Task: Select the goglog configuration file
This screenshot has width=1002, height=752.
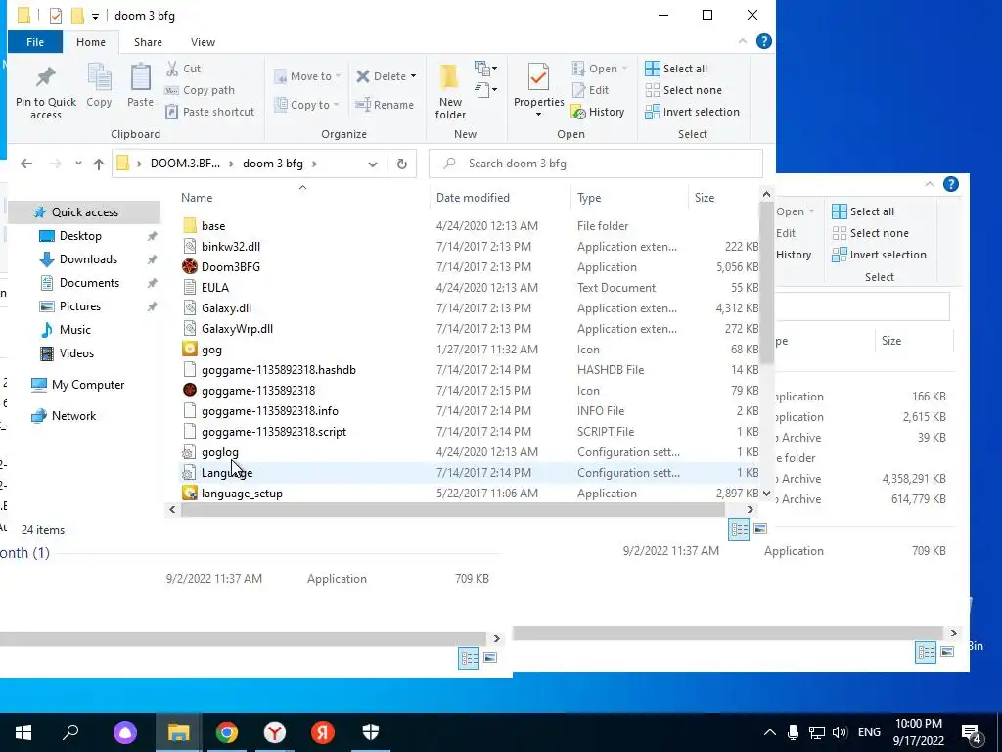Action: pos(220,452)
